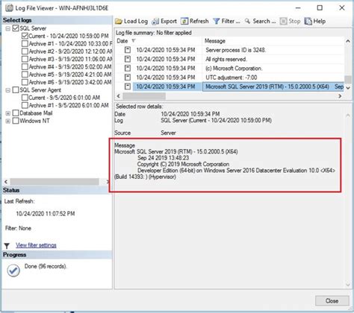Click the Search magnifier icon
Screen dimensions: 354x313
247,21
